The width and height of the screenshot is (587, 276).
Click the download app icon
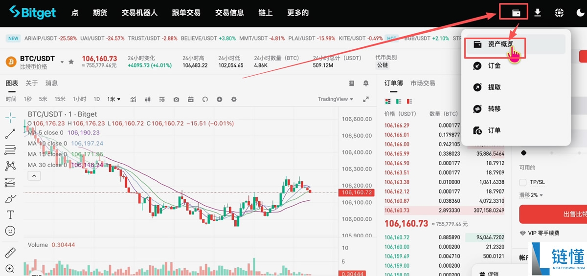click(538, 13)
